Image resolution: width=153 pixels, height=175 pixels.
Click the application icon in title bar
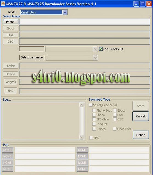[3, 4]
